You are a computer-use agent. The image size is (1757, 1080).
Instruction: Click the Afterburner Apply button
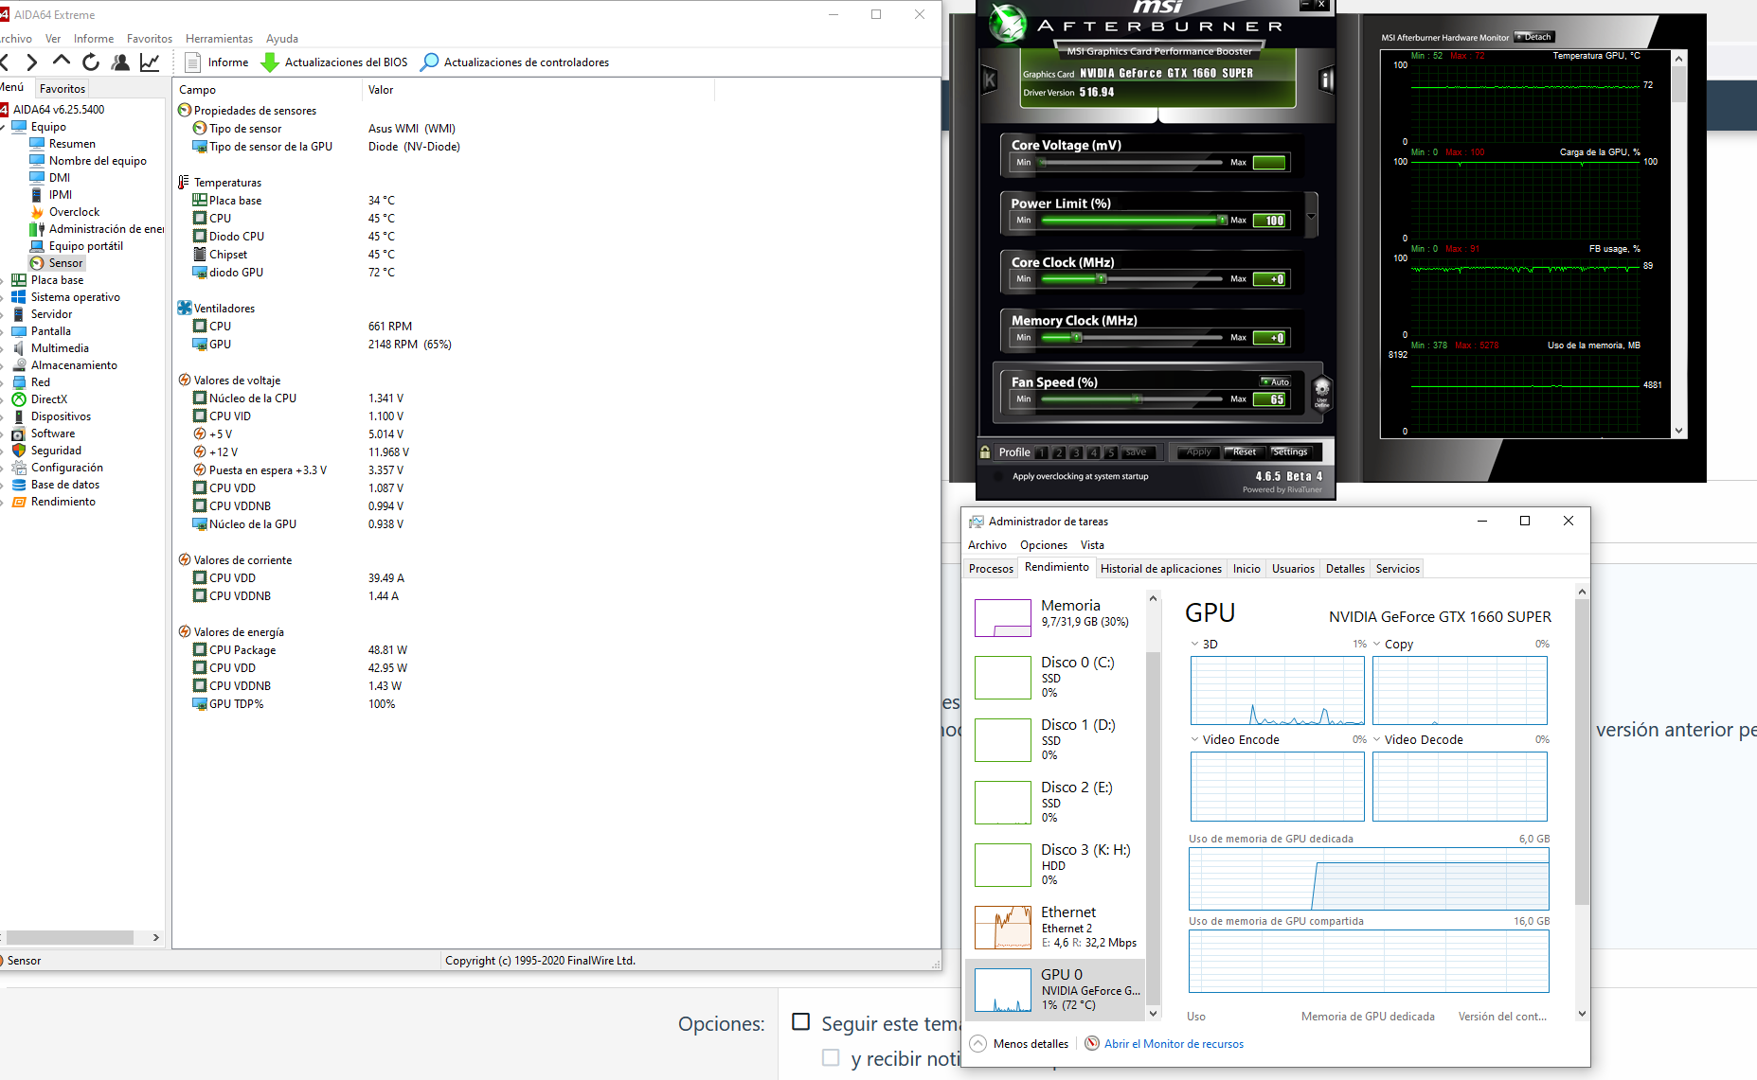coord(1198,452)
